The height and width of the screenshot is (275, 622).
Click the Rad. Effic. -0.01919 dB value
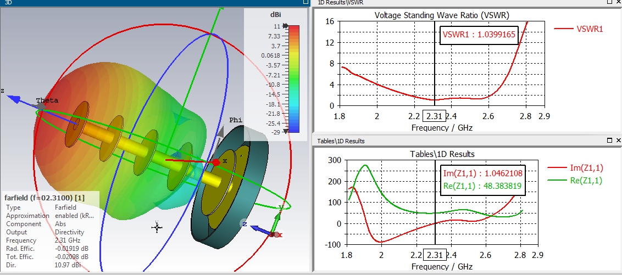71,249
